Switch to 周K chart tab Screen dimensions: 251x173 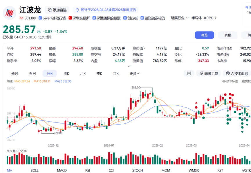tap(66, 74)
